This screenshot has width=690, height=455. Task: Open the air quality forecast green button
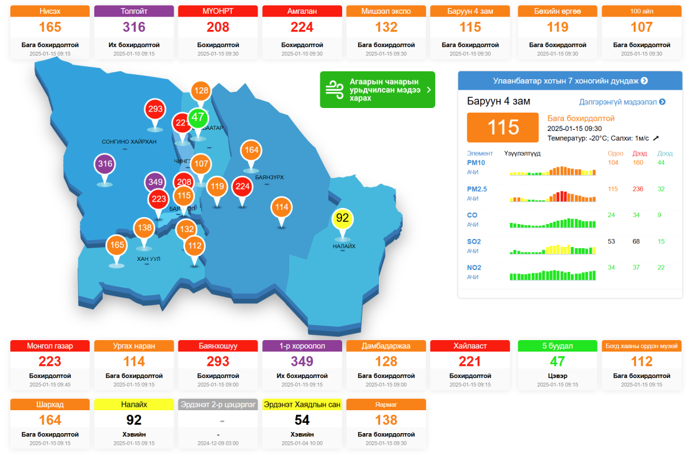click(x=378, y=90)
